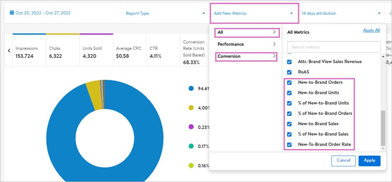392x182 pixels.
Task: Click the blue Apply button
Action: tap(369, 161)
